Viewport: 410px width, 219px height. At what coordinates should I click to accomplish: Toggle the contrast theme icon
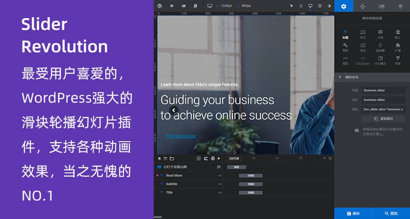point(329,6)
